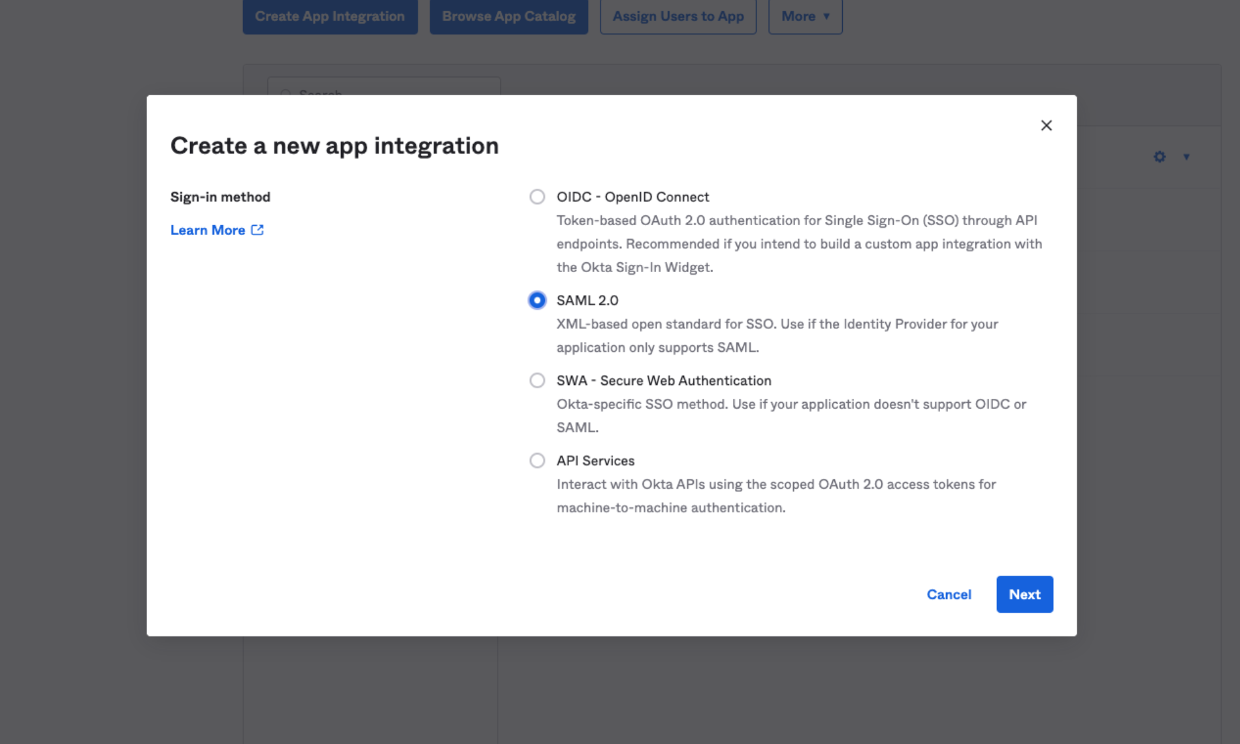Select the API Services radio button
The height and width of the screenshot is (744, 1240).
point(537,461)
